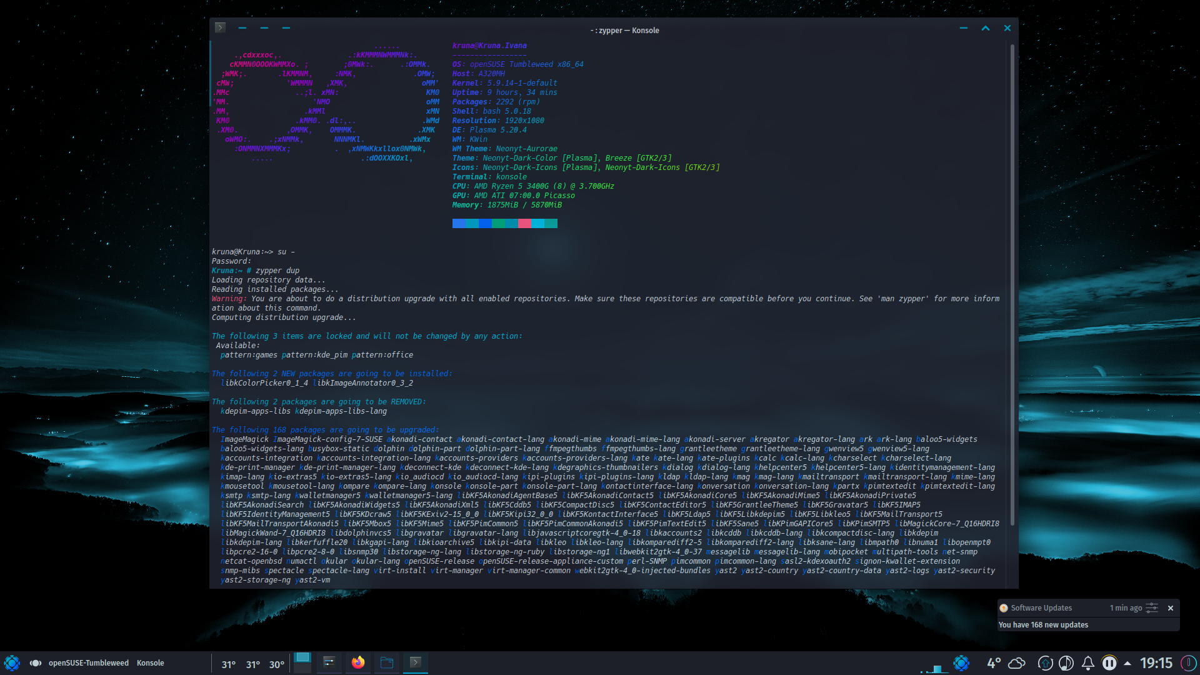The image size is (1200, 675).
Task: Click the Konsole task in the taskbar
Action: coord(416,662)
